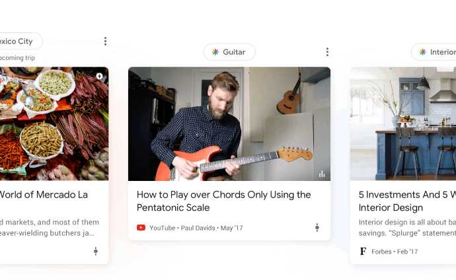Image resolution: width=456 pixels, height=280 pixels.
Task: Click the Forbes source logo
Action: coord(363,252)
